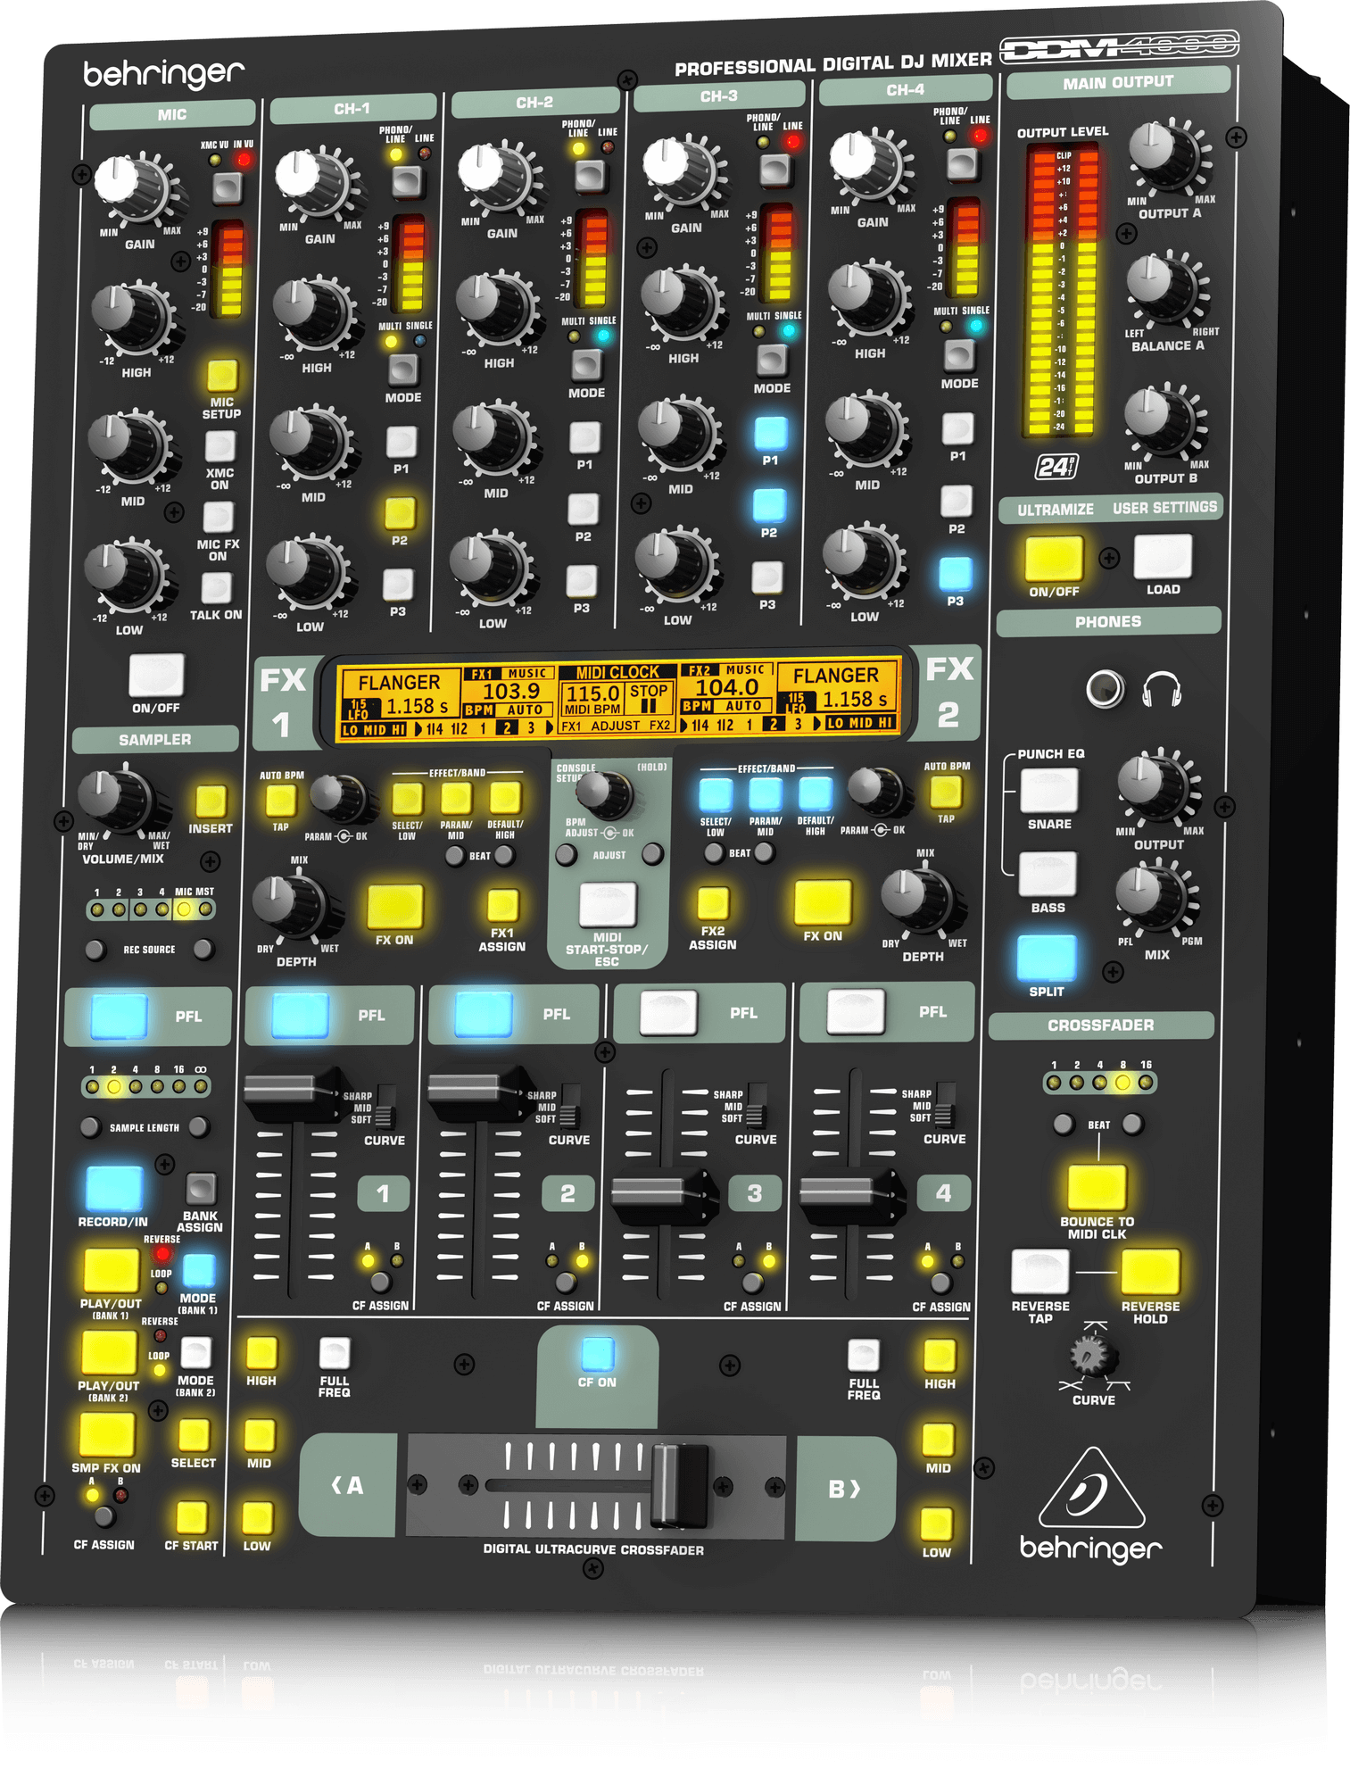Viewport: 1350px width, 1785px height.
Task: Click the crossfader CURVE knob
Action: [x=1091, y=1357]
